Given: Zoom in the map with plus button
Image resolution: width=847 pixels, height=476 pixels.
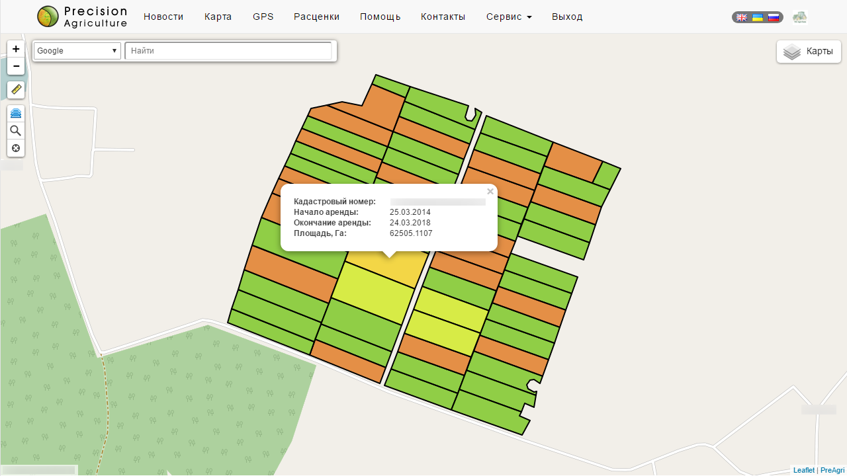Looking at the screenshot, I should (16, 49).
